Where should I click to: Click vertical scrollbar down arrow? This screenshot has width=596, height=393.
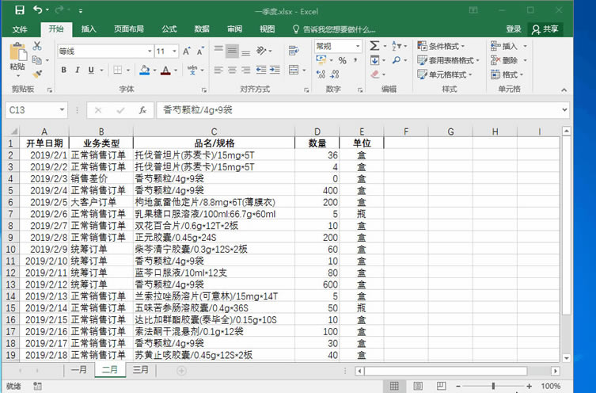click(x=567, y=358)
